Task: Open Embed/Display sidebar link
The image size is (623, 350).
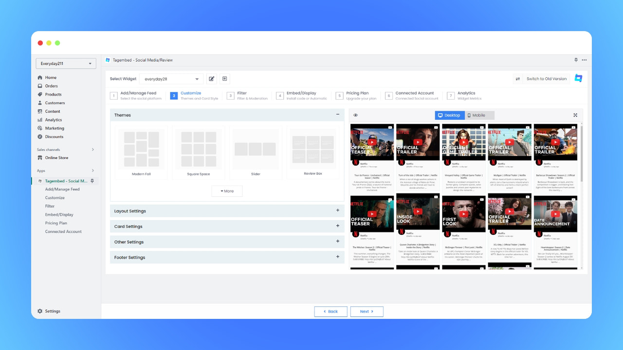Action: pyautogui.click(x=59, y=214)
